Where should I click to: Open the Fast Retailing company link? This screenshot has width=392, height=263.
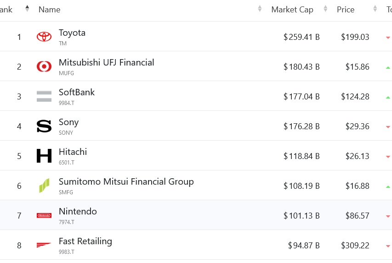click(85, 241)
